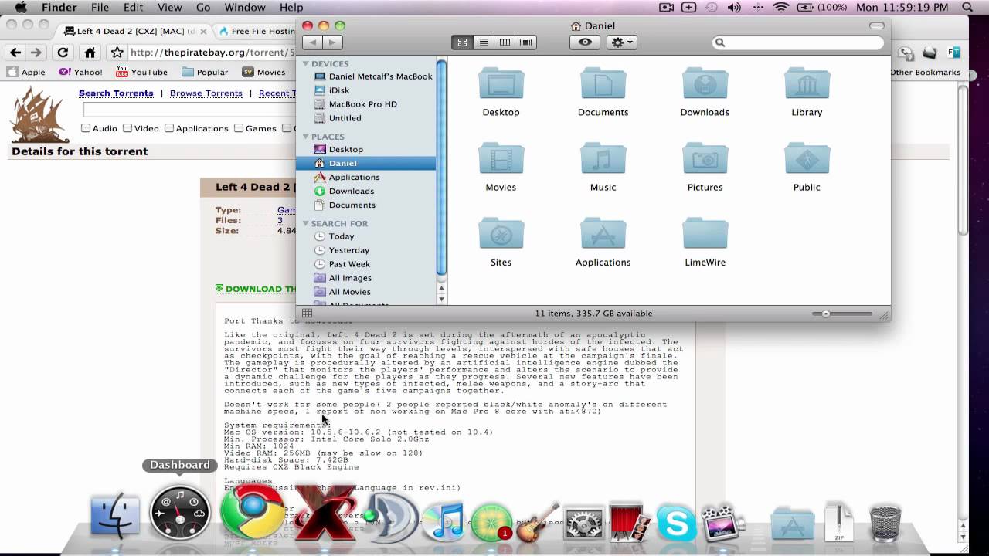
Task: Open the Movies folder icon
Action: pyautogui.click(x=501, y=158)
